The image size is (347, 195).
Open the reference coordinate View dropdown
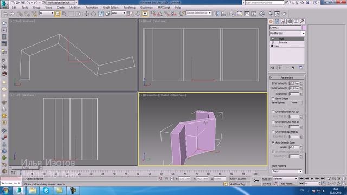tap(118, 13)
